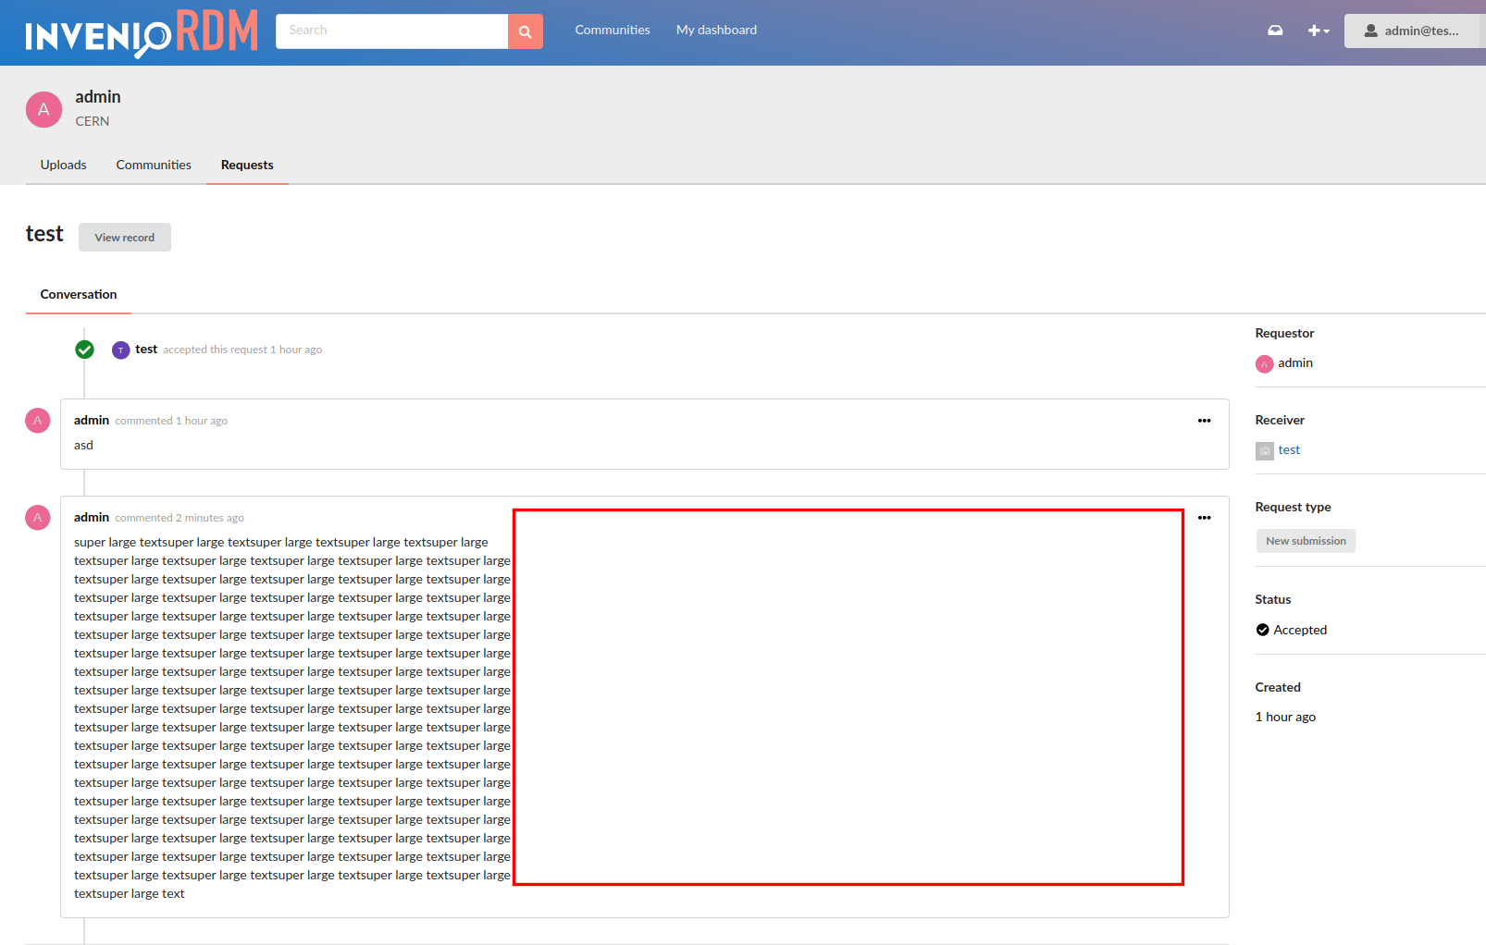Click the Accepted status checkmark icon
Viewport: 1486px width, 945px height.
pyautogui.click(x=1262, y=630)
